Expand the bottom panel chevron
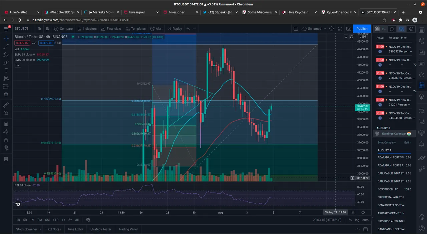 (358, 229)
